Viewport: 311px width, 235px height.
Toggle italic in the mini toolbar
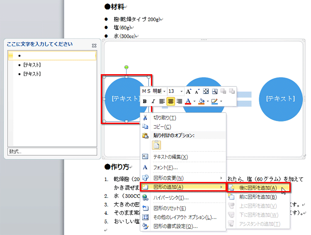click(153, 102)
